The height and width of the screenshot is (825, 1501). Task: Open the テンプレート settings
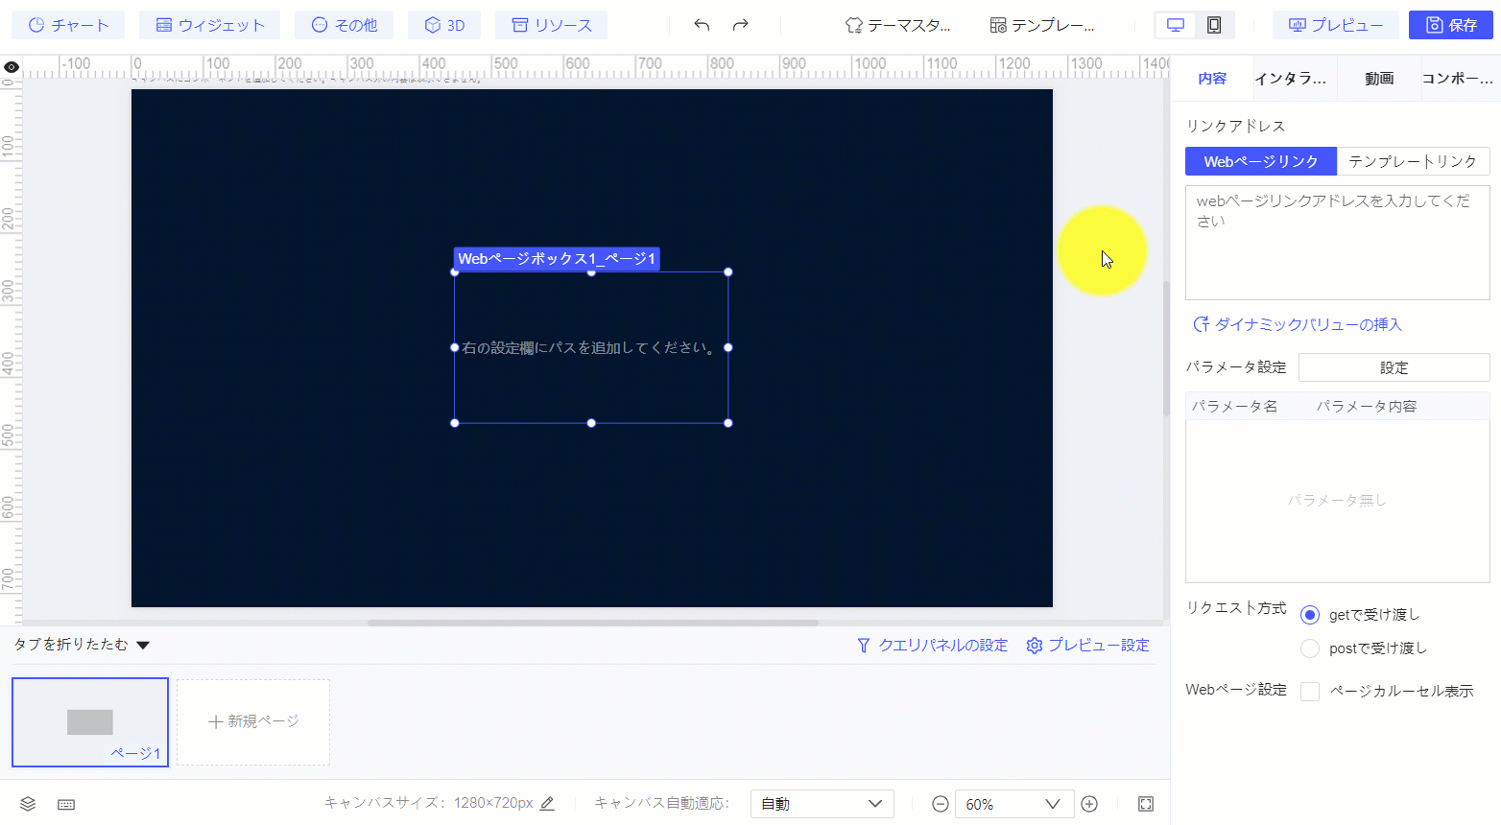click(x=1041, y=25)
